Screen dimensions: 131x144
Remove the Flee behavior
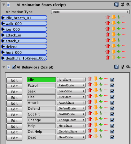[106, 96]
